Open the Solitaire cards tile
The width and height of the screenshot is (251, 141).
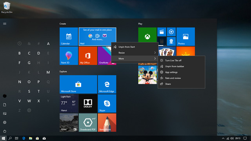tap(167, 51)
